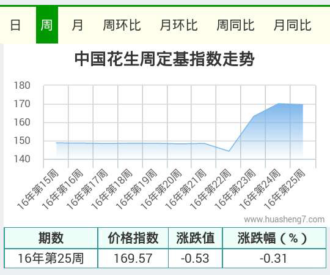Viewport: 330px width, 275px height.
Task: Select the 169.57 price index cell
Action: 133,258
